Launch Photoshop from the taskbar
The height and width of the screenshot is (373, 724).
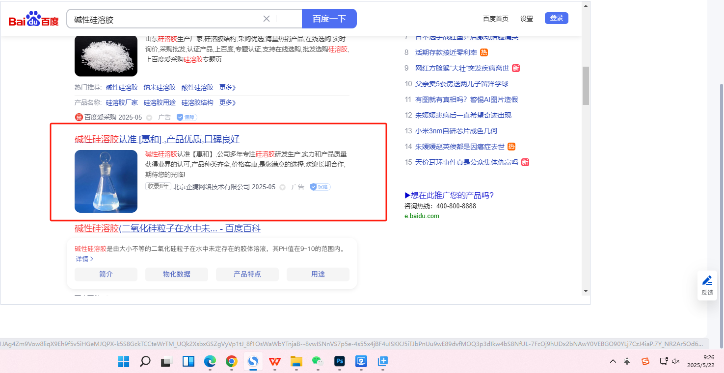339,362
